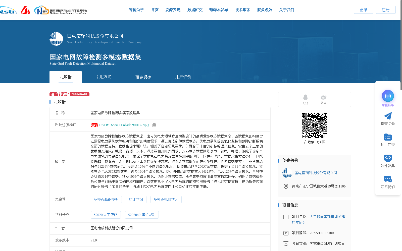Click the lock icon in protection period badge
The height and width of the screenshot is (251, 402).
[x=53, y=94]
